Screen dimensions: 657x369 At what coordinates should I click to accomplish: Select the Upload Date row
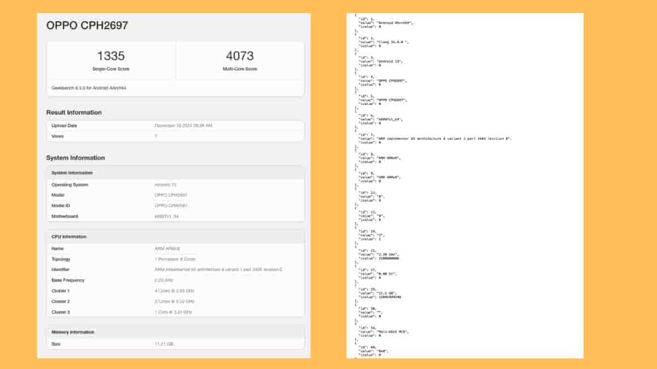pos(175,126)
